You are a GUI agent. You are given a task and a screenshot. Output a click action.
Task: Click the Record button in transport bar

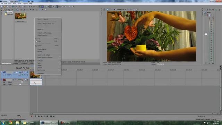point(32,116)
